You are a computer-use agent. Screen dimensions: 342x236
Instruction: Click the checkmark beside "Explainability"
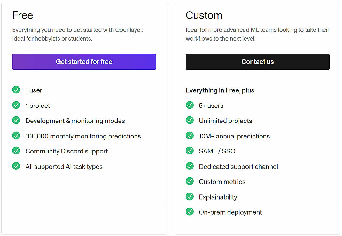[190, 197]
